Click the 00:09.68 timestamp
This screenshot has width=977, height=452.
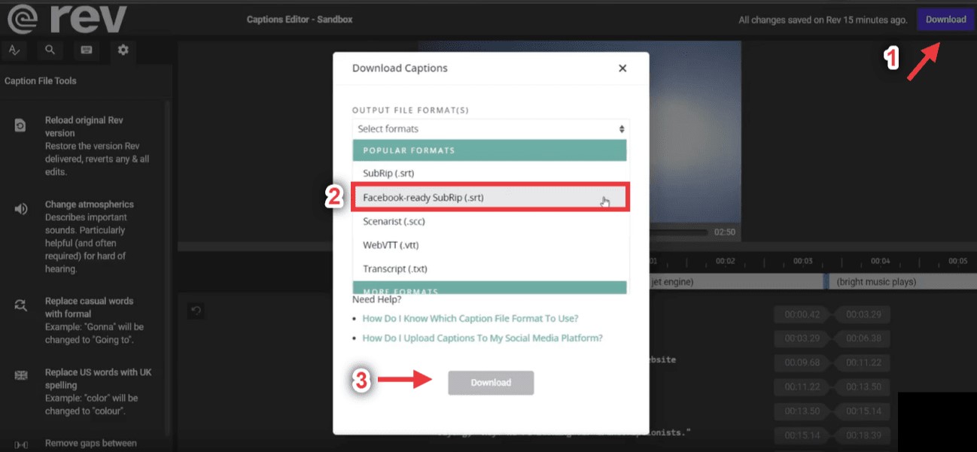click(801, 363)
